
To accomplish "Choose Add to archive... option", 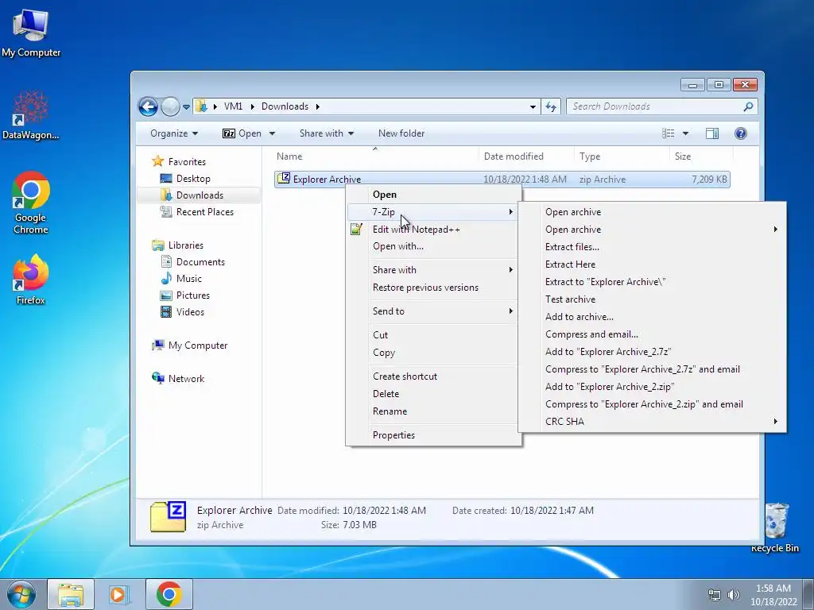I will [652, 316].
